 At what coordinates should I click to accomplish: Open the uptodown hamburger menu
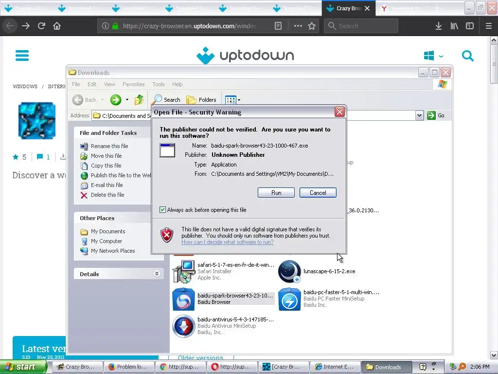22,56
